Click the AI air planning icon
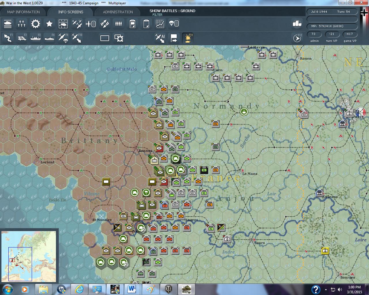The image size is (369, 295). point(160,38)
